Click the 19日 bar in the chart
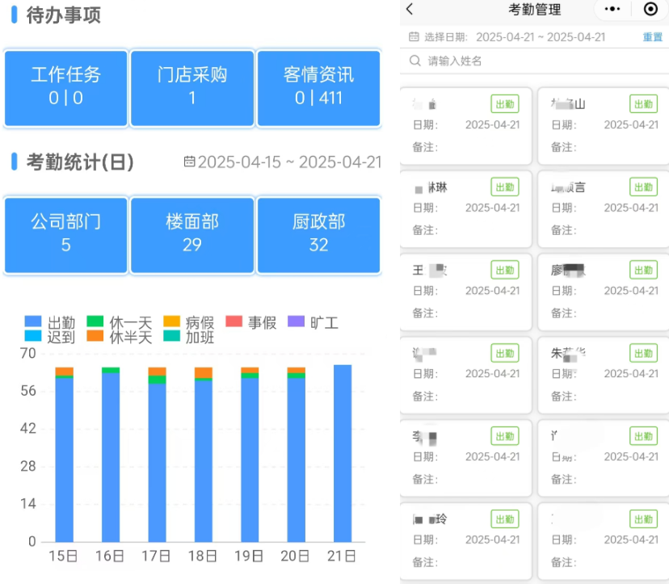The width and height of the screenshot is (669, 584). pos(250,455)
